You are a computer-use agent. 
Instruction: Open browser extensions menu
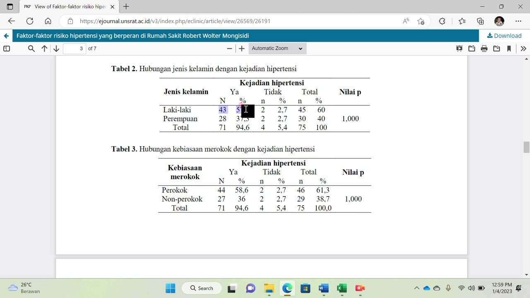(x=442, y=21)
